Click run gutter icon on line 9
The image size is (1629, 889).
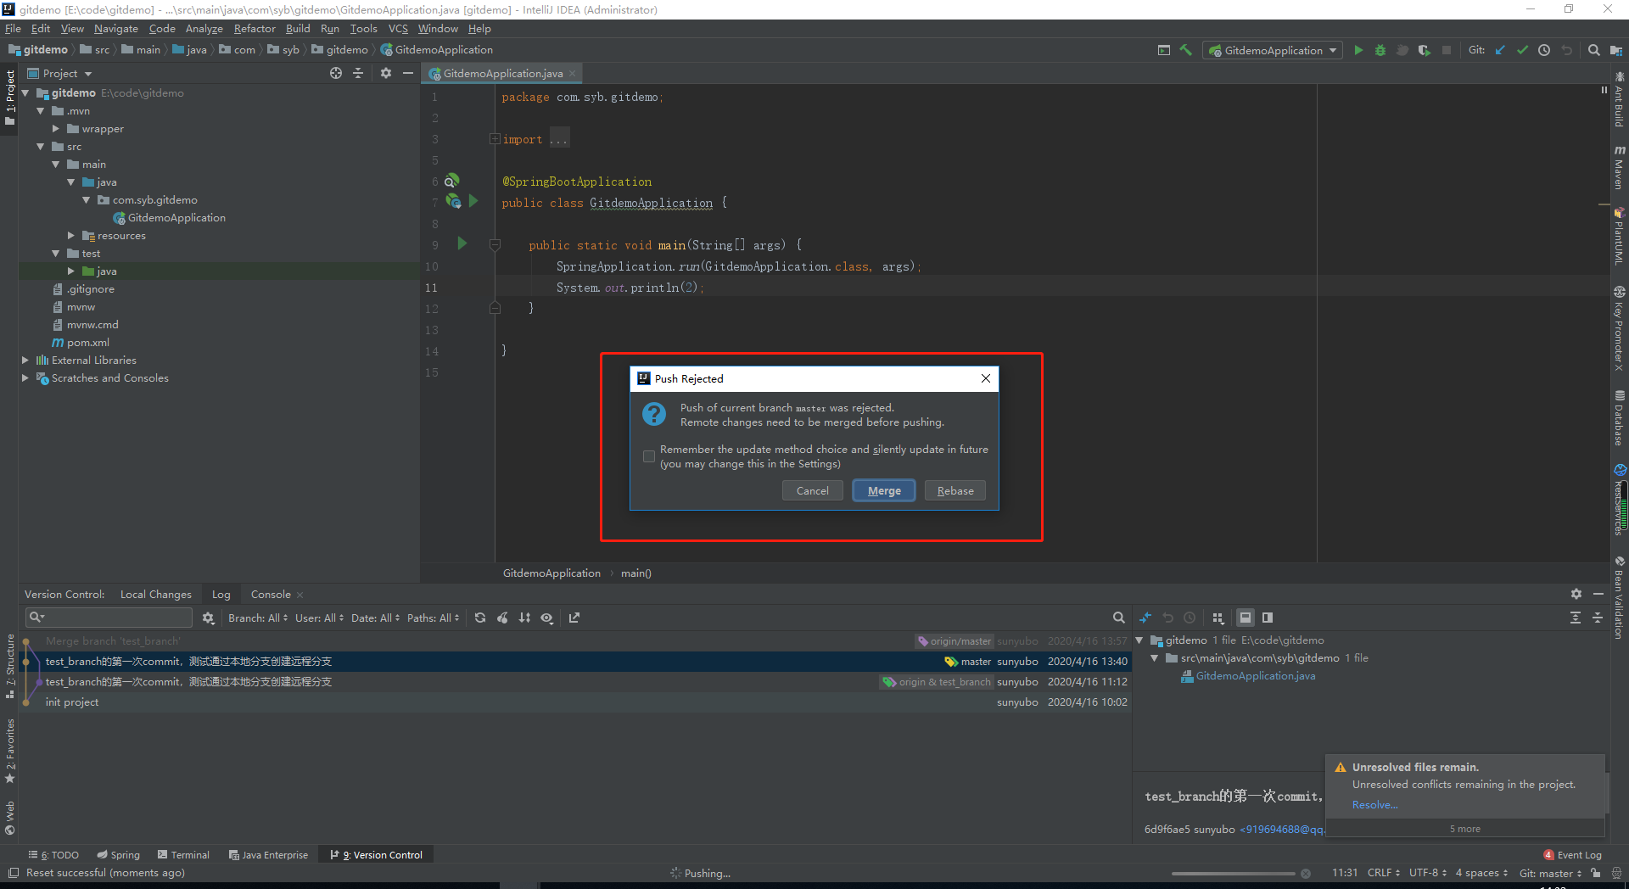click(462, 244)
